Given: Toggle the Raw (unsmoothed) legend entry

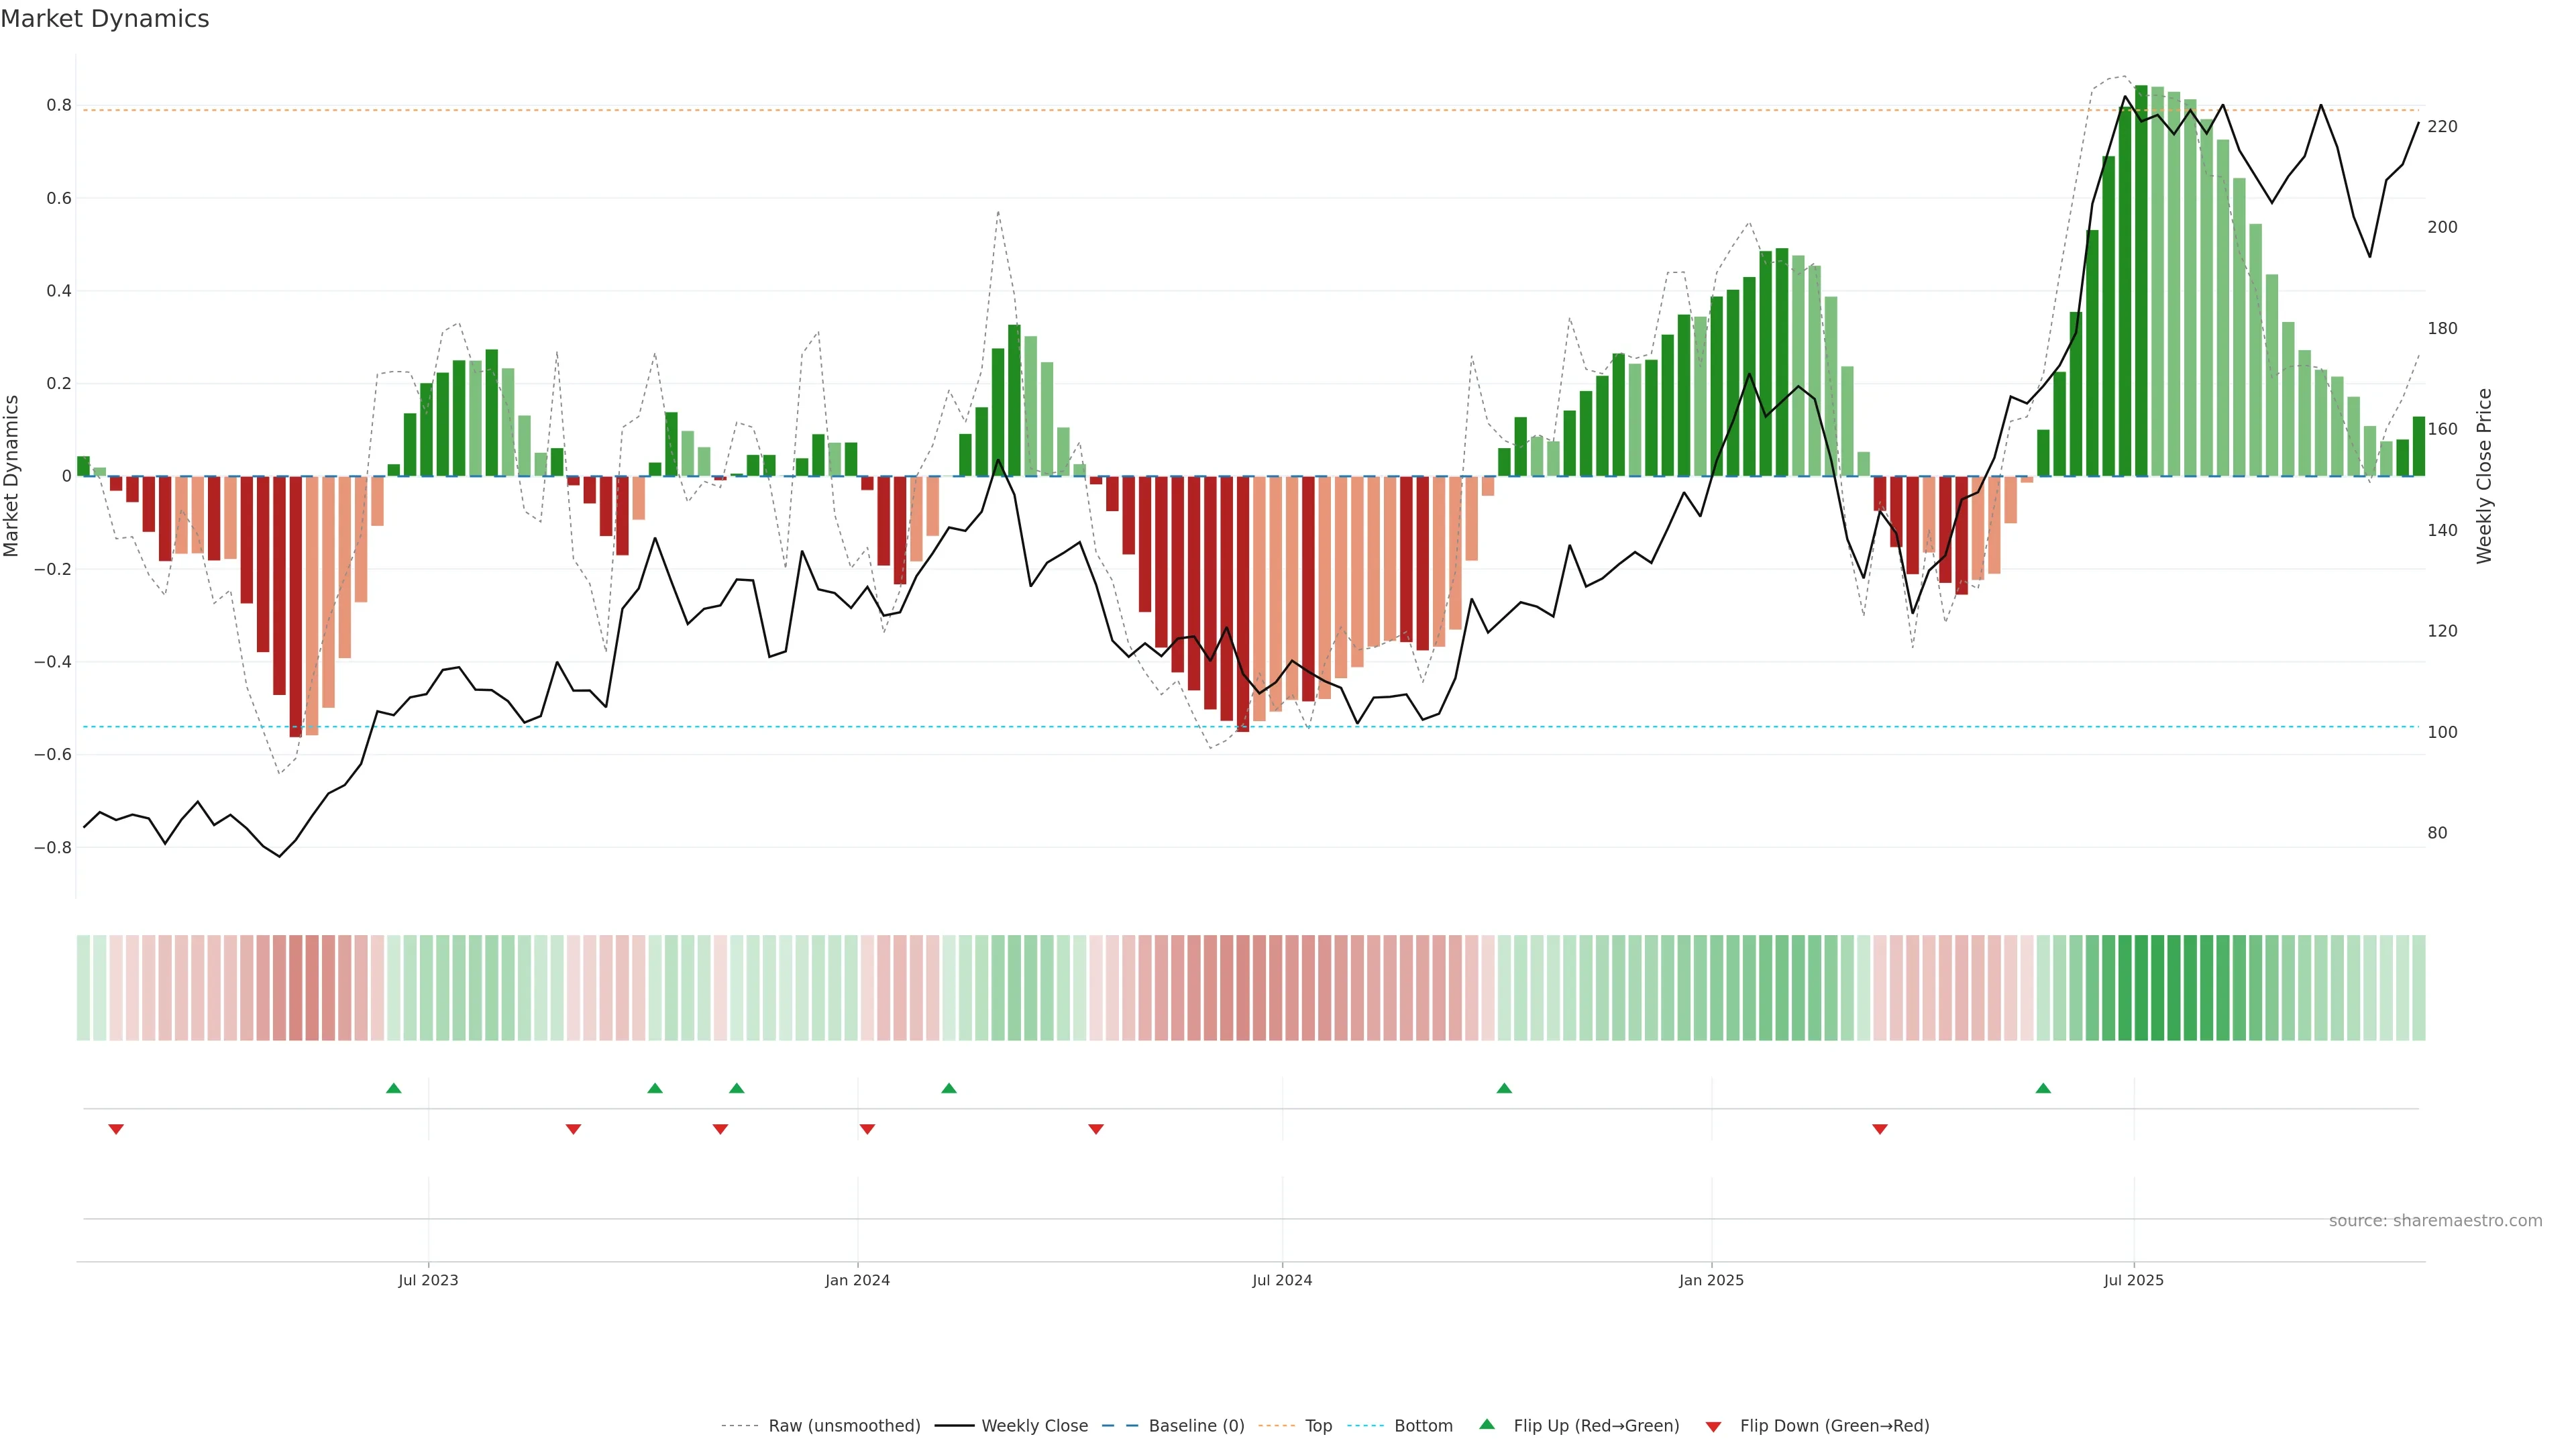Looking at the screenshot, I should click(844, 1426).
